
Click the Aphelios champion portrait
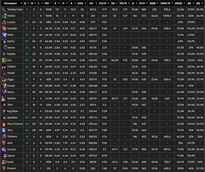(x=4, y=118)
